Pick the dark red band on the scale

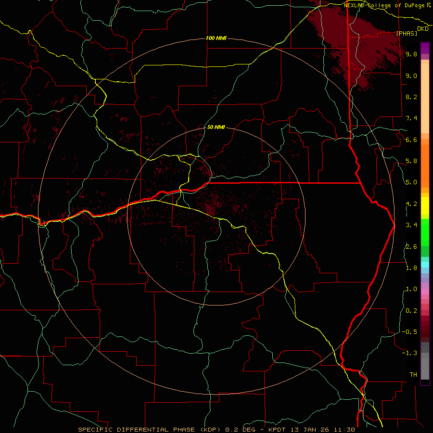click(425, 329)
